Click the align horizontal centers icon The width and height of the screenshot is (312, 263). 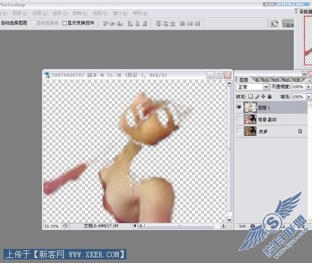[138, 23]
